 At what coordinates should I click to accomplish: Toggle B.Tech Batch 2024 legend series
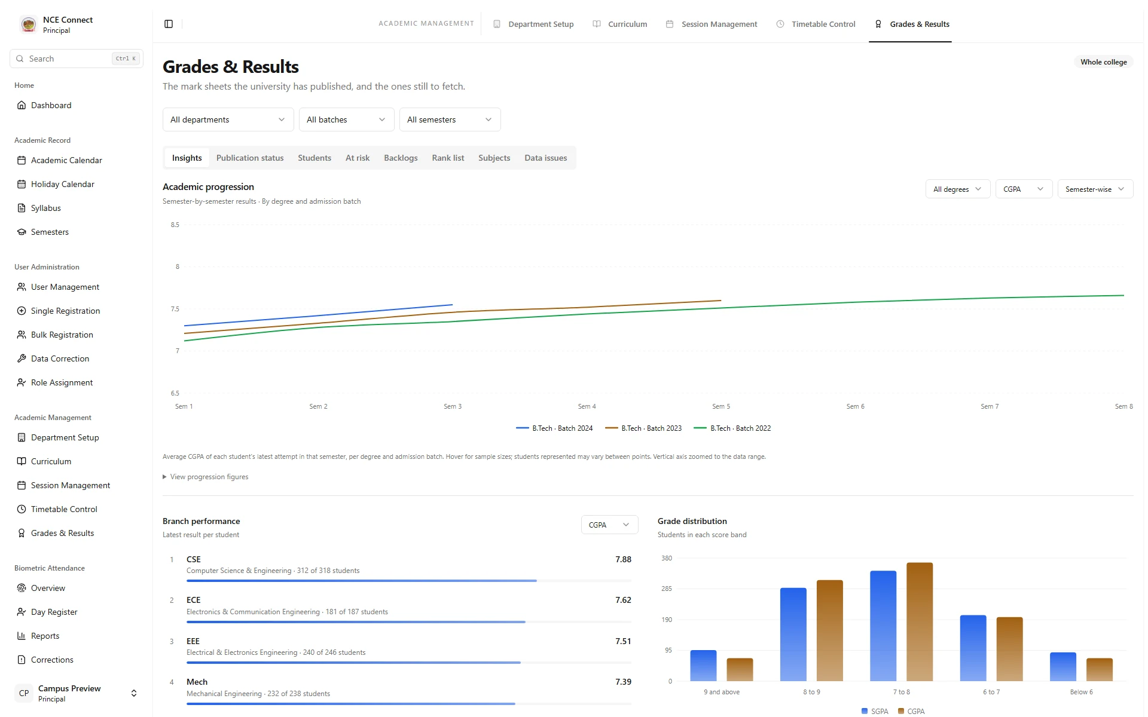click(554, 428)
